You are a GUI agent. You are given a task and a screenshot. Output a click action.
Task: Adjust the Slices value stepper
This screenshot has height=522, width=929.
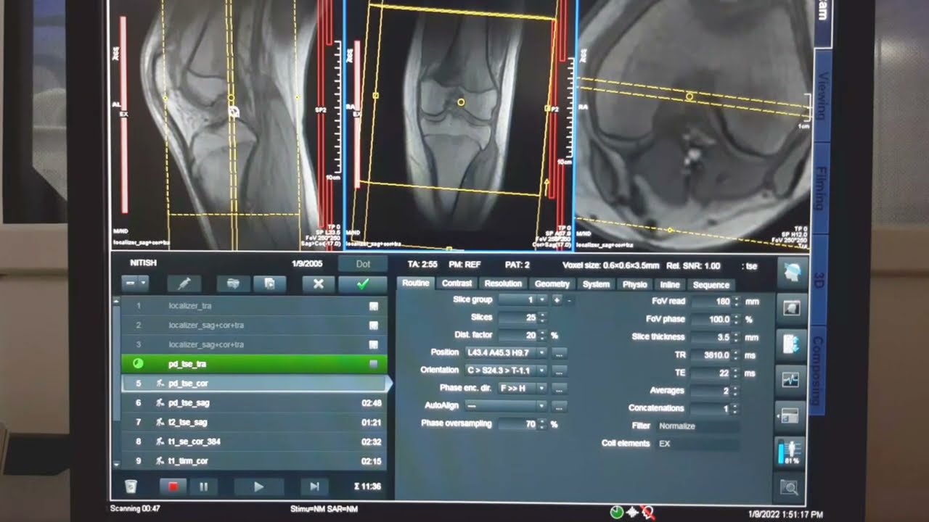pos(542,318)
